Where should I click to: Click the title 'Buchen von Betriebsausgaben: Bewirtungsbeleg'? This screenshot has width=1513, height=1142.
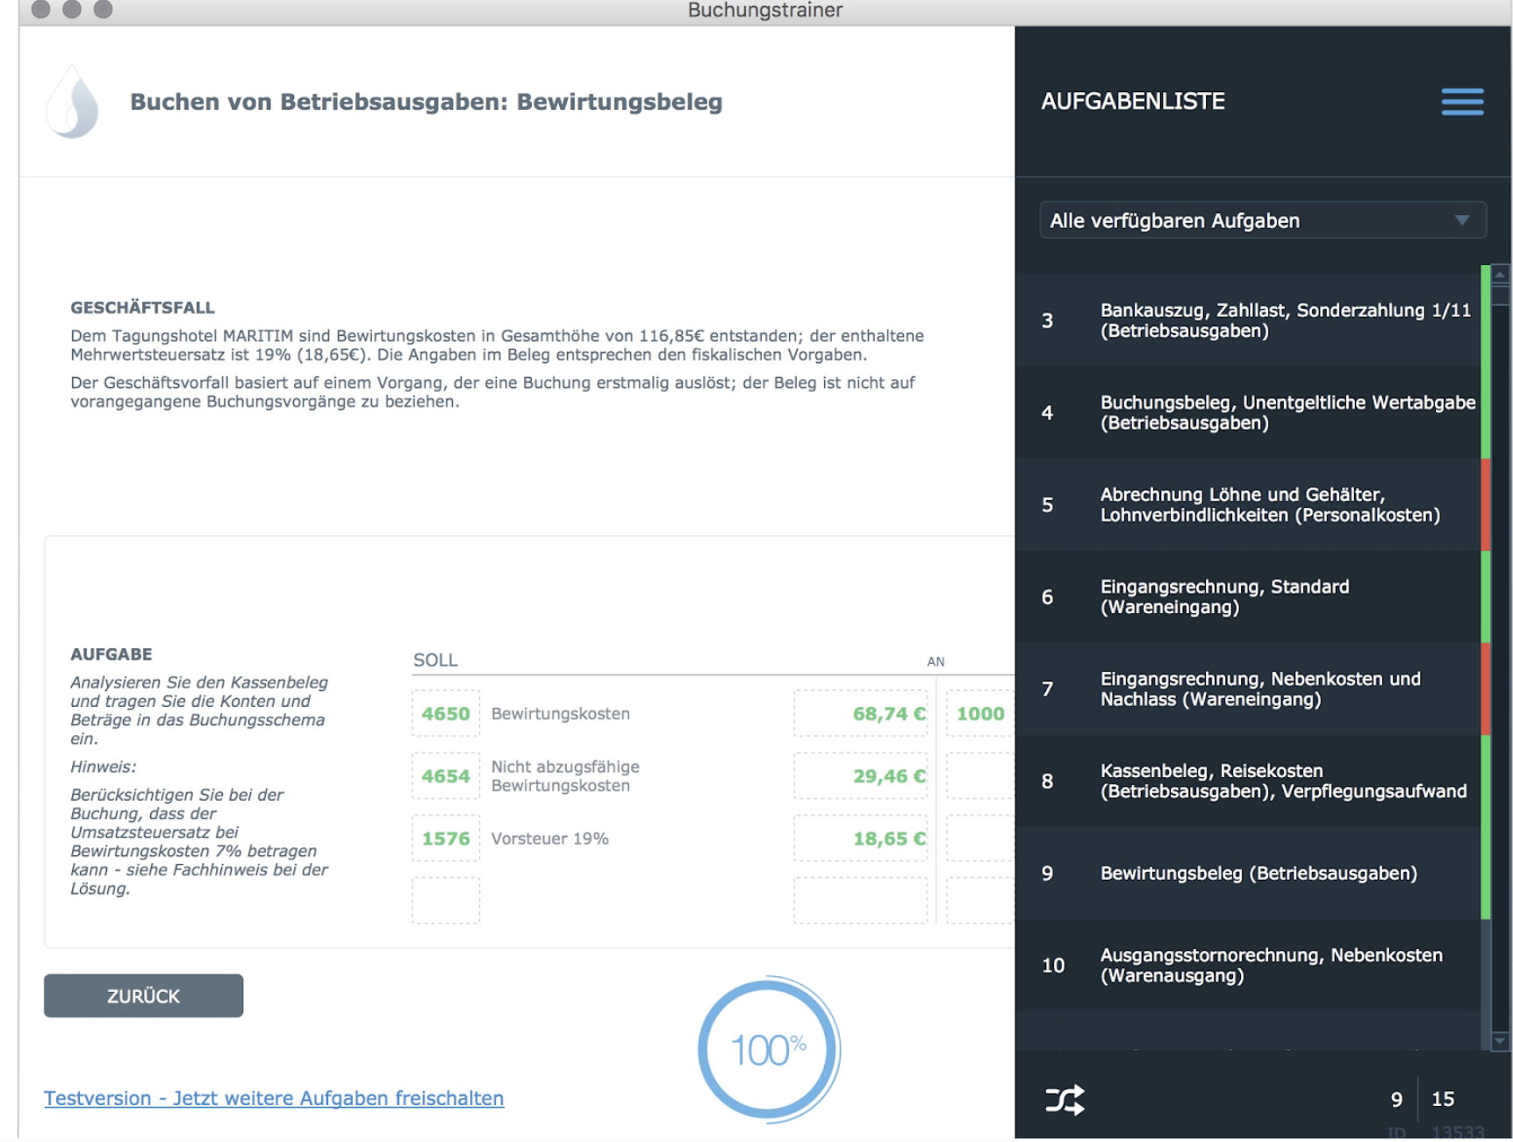[x=427, y=102]
